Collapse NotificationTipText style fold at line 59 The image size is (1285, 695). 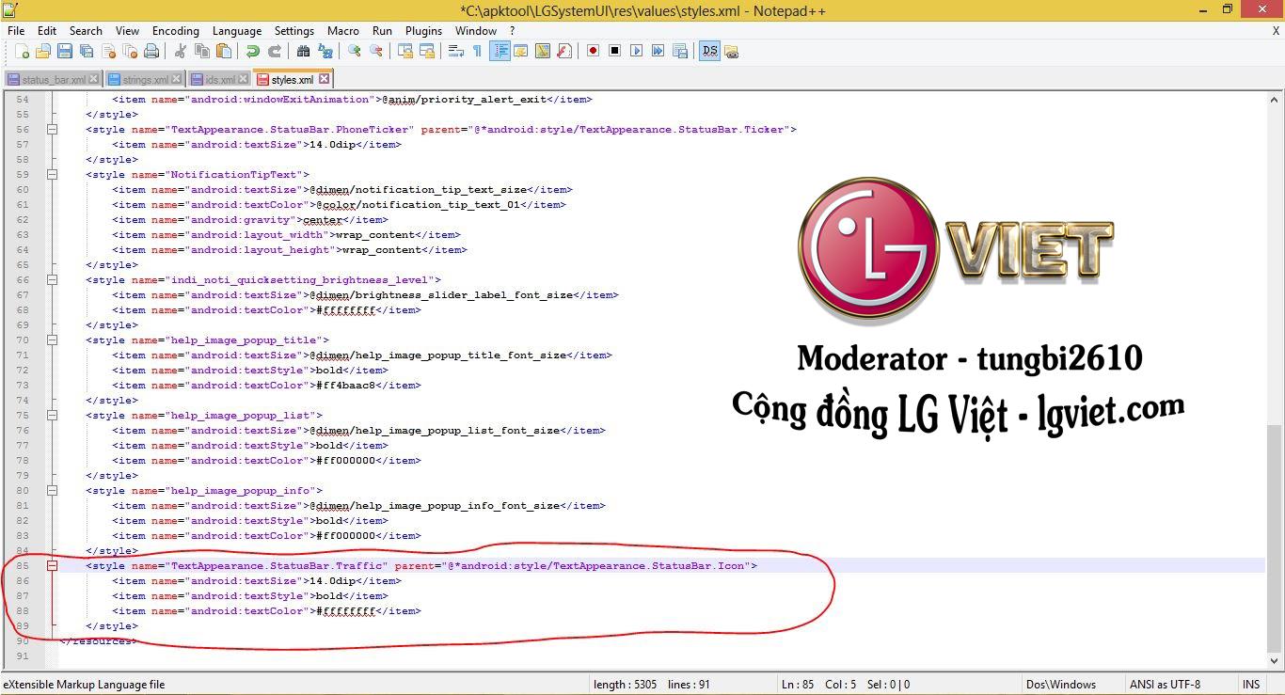pos(53,175)
